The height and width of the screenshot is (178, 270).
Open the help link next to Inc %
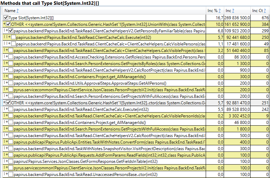(220, 11)
